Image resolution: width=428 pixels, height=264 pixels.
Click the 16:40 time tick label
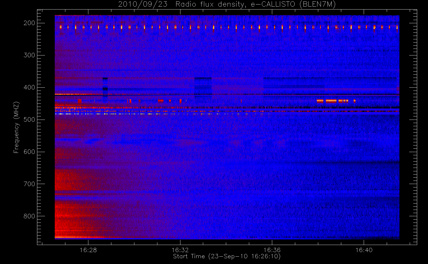click(x=364, y=250)
